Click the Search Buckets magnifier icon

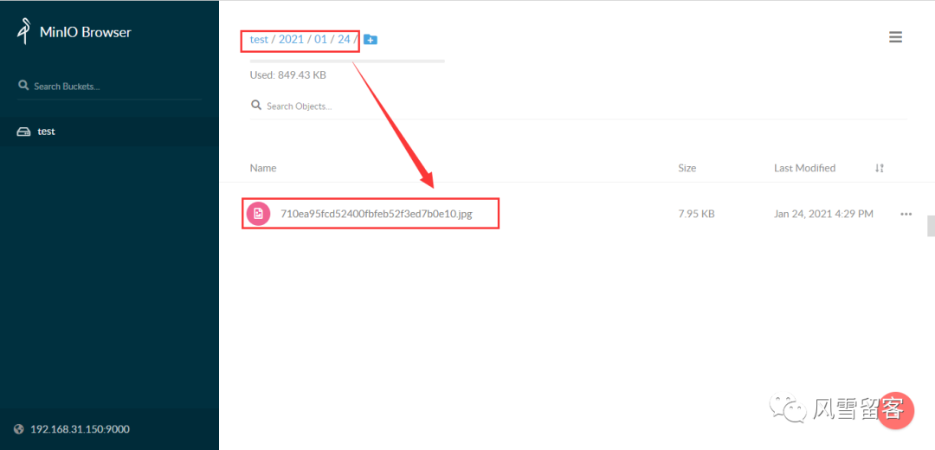point(23,85)
